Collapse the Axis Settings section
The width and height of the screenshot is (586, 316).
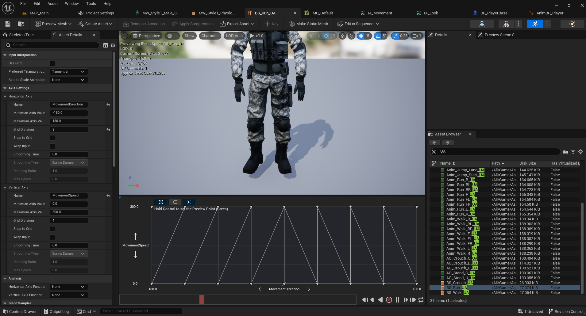tap(5, 88)
